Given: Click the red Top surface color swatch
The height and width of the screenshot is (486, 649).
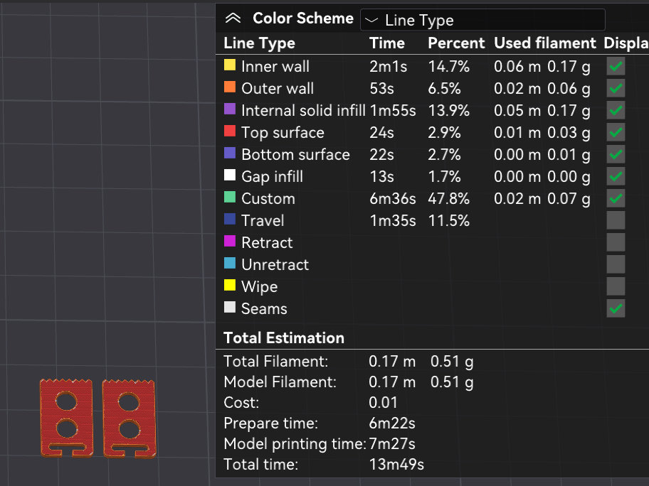Looking at the screenshot, I should coord(230,131).
